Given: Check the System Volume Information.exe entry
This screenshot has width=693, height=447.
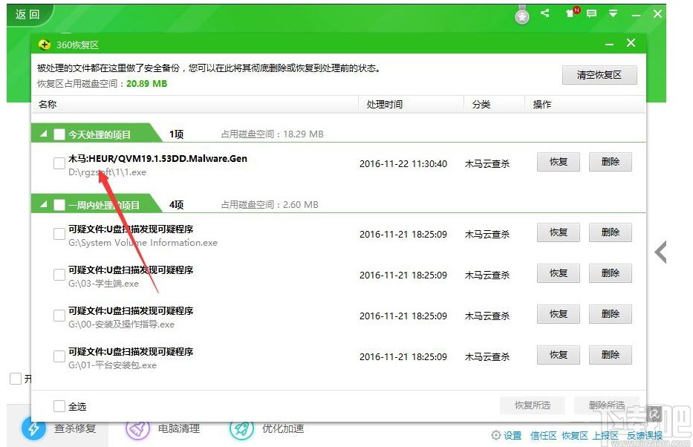Looking at the screenshot, I should 58,234.
